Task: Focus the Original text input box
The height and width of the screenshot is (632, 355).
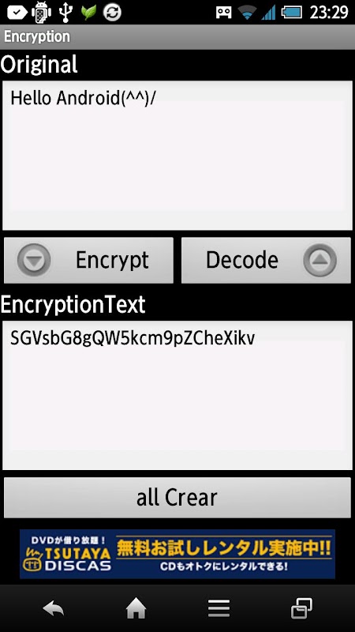Action: (x=177, y=155)
